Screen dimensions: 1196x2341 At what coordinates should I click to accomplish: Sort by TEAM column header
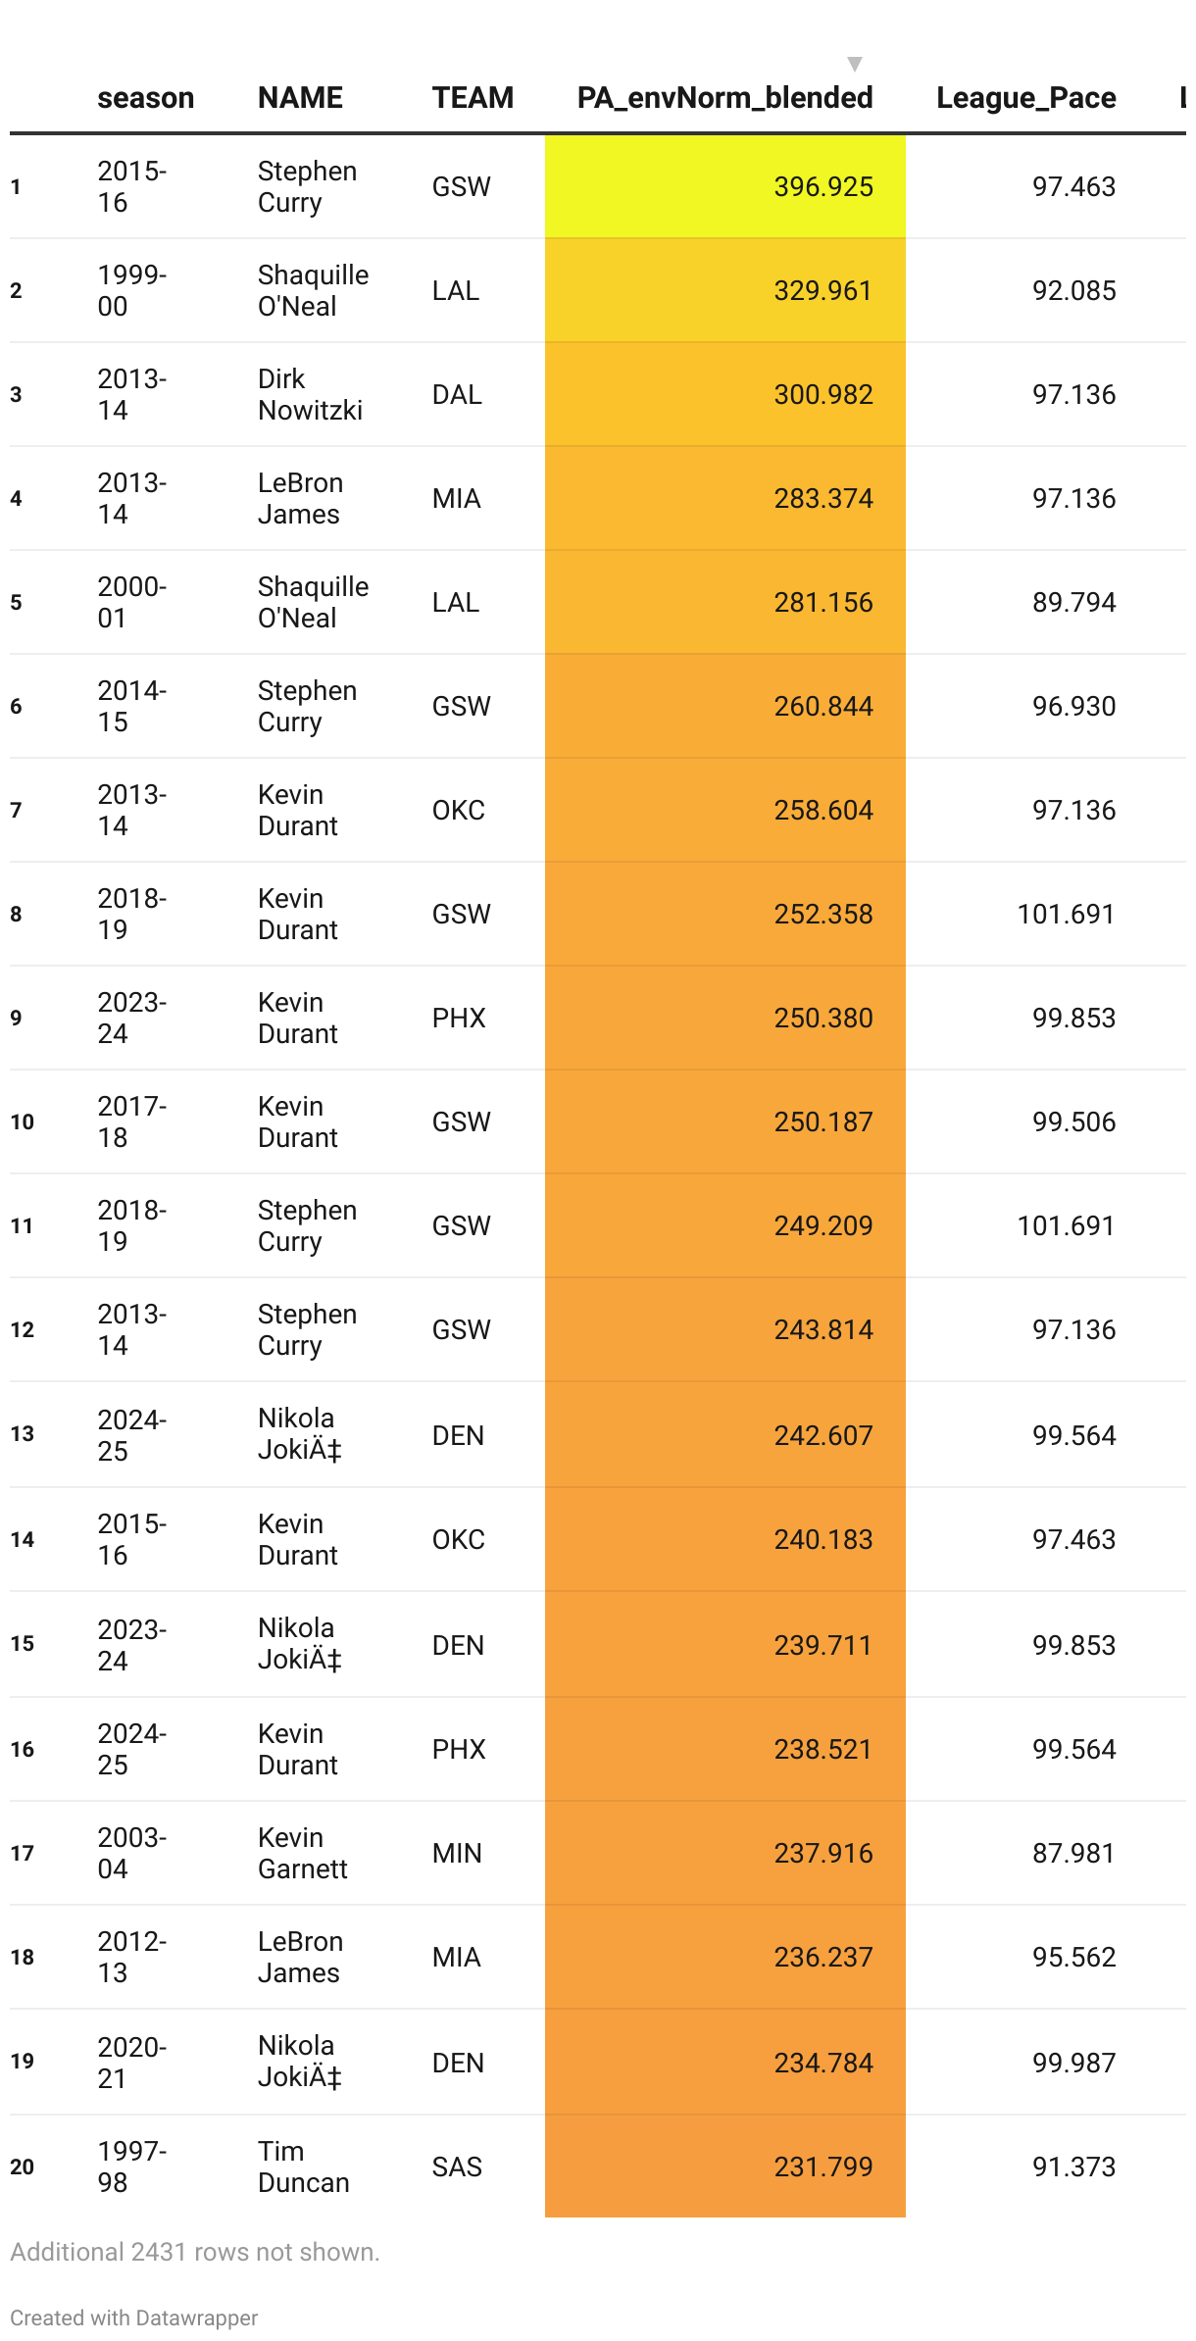point(473,98)
